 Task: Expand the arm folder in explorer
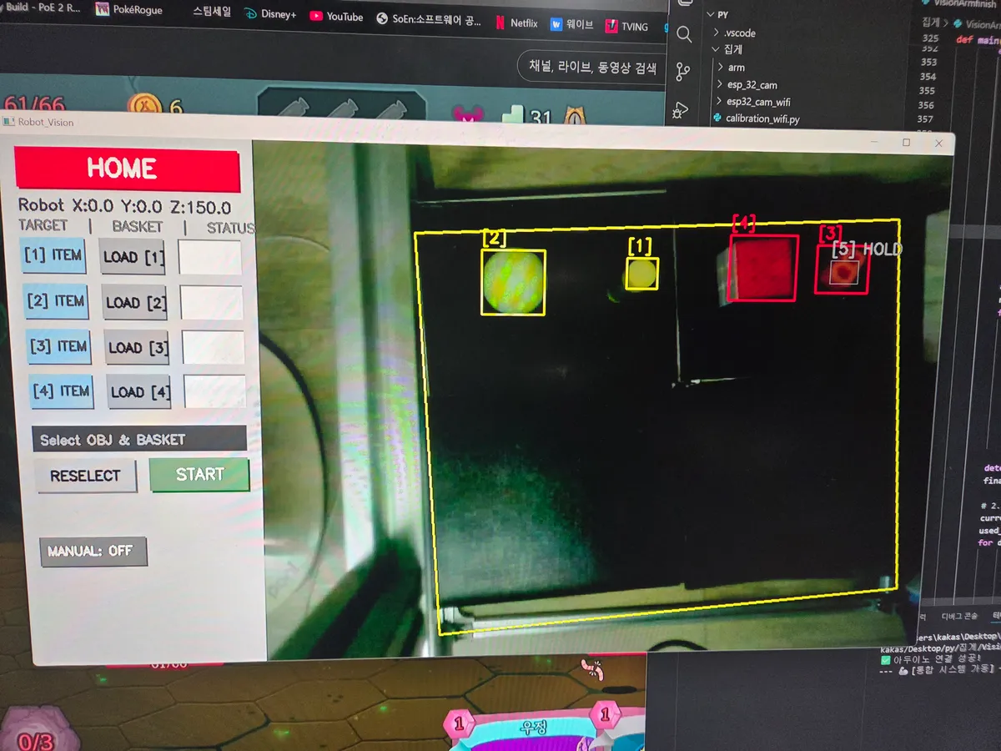tap(731, 67)
